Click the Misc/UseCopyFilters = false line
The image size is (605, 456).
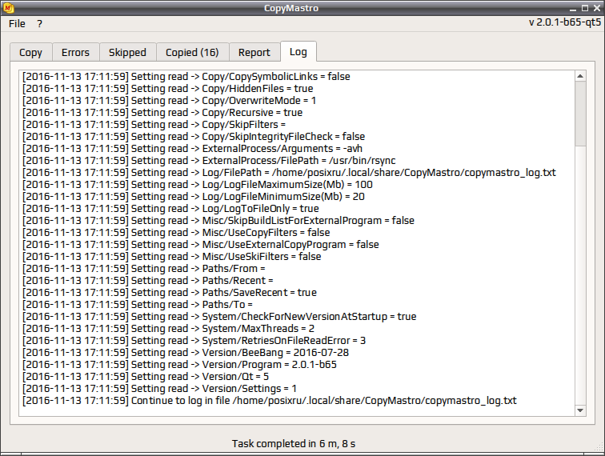click(x=176, y=232)
